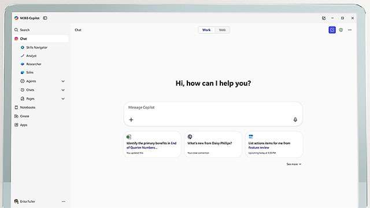
Task: Click the Erika Fuller profile avatar
Action: [16, 202]
